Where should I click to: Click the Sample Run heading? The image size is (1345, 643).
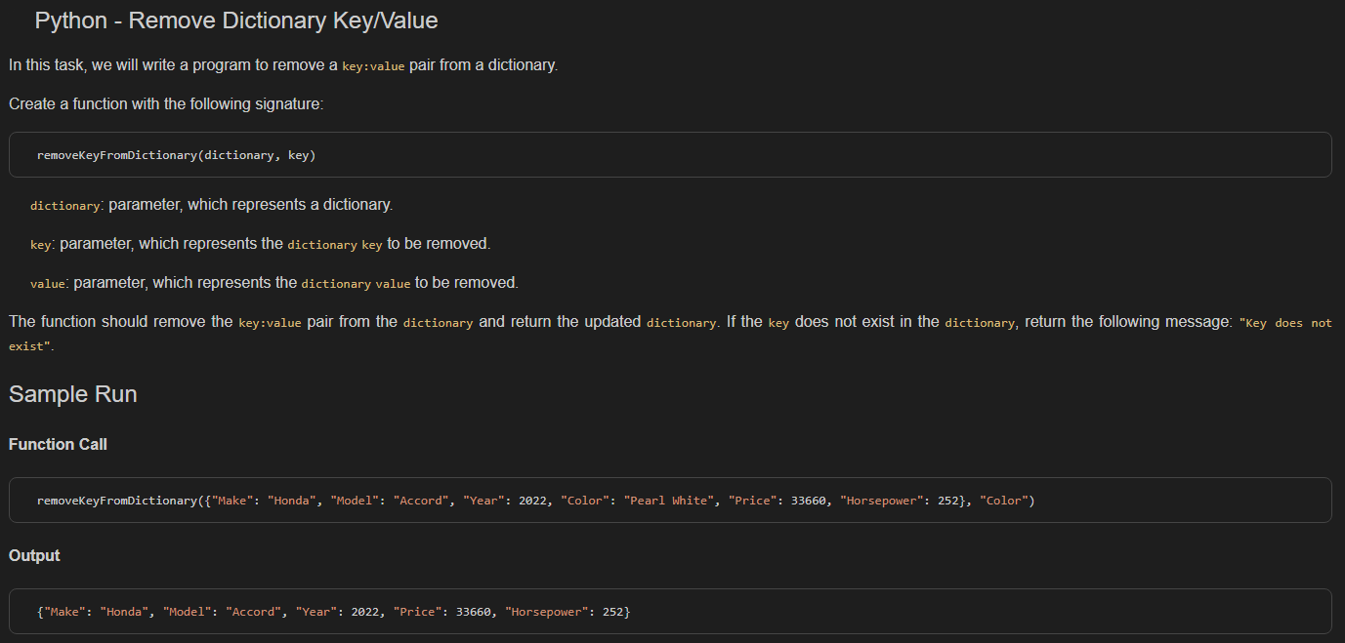click(x=72, y=394)
